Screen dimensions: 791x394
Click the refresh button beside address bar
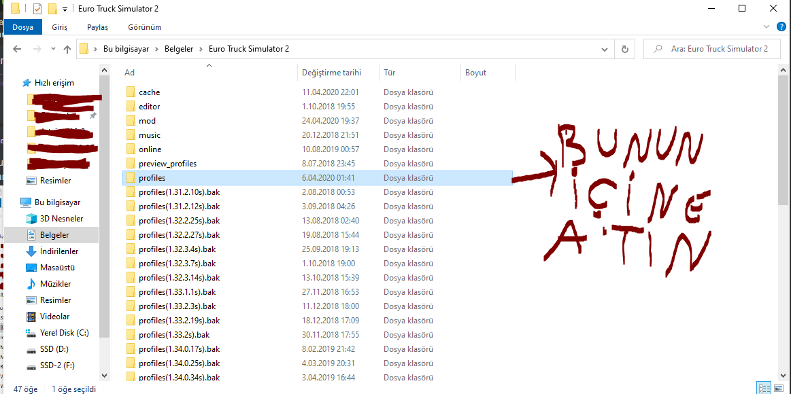click(625, 49)
